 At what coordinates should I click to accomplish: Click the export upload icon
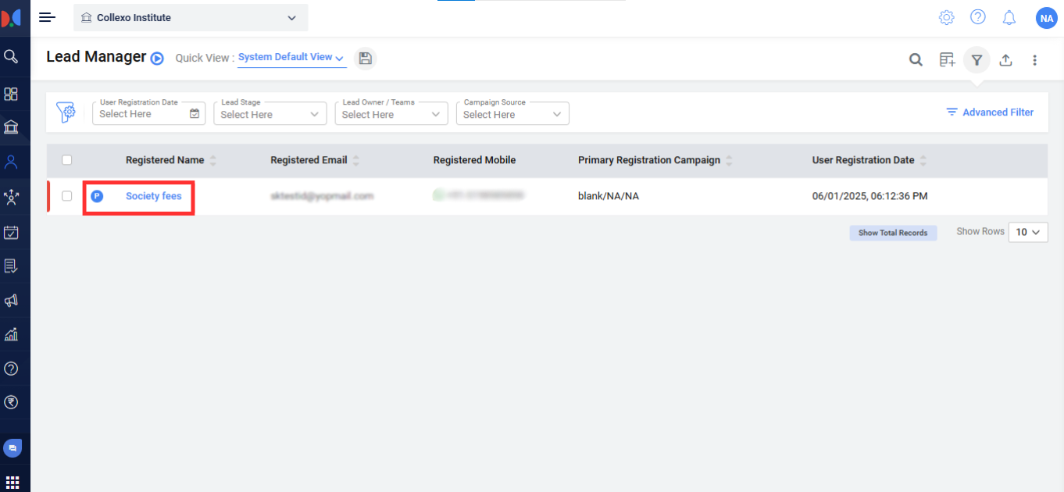coord(1005,60)
